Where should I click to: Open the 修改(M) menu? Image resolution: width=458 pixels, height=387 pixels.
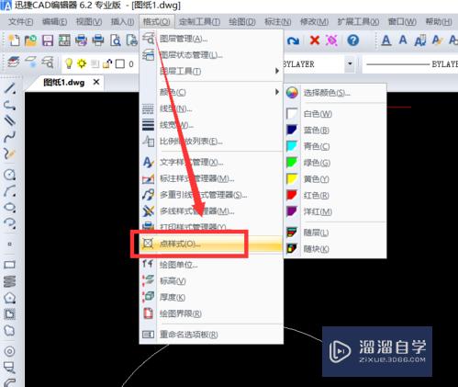pyautogui.click(x=314, y=22)
